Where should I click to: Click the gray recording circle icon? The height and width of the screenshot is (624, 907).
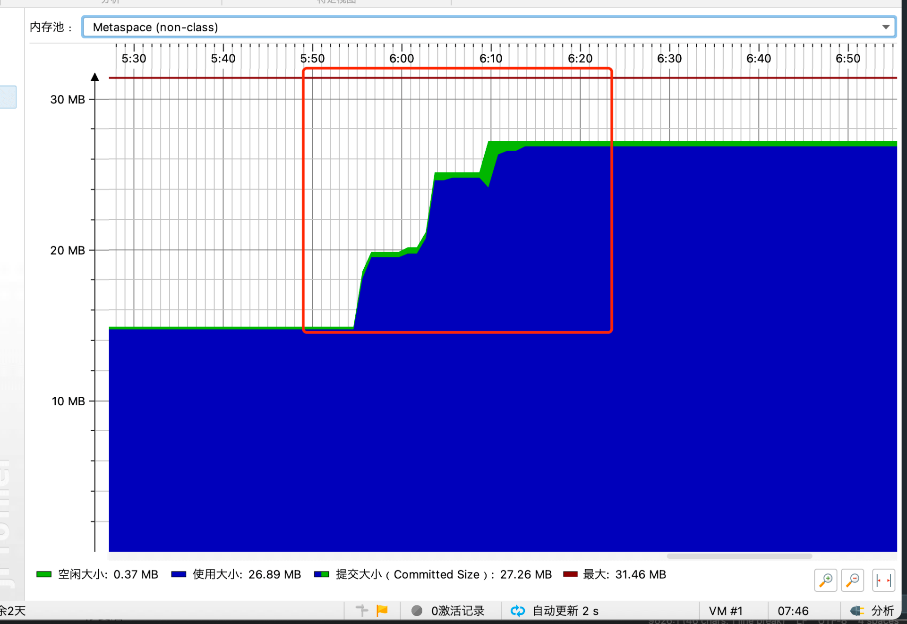(417, 611)
